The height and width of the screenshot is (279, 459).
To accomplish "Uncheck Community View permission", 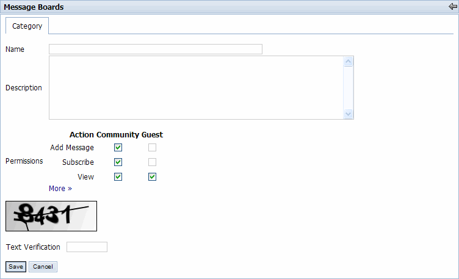I will 118,177.
